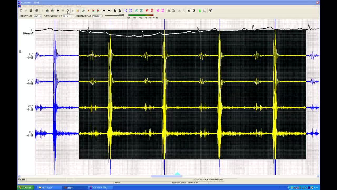Image resolution: width=337 pixels, height=190 pixels.
Task: Click the horizontal expand arrows icon
Action: pyautogui.click(x=104, y=11)
